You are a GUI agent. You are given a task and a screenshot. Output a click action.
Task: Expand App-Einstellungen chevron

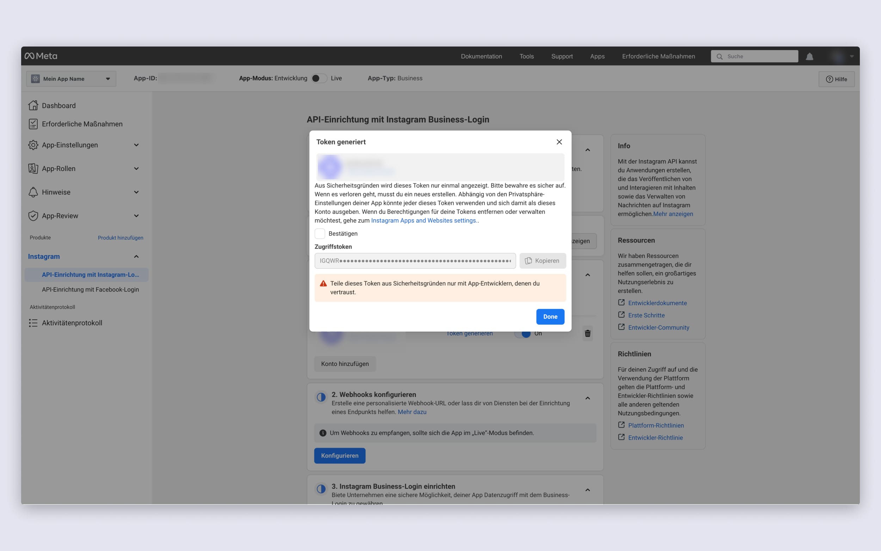[x=136, y=145]
